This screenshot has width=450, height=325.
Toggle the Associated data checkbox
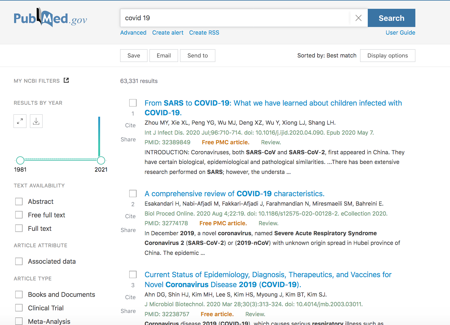[x=19, y=261]
